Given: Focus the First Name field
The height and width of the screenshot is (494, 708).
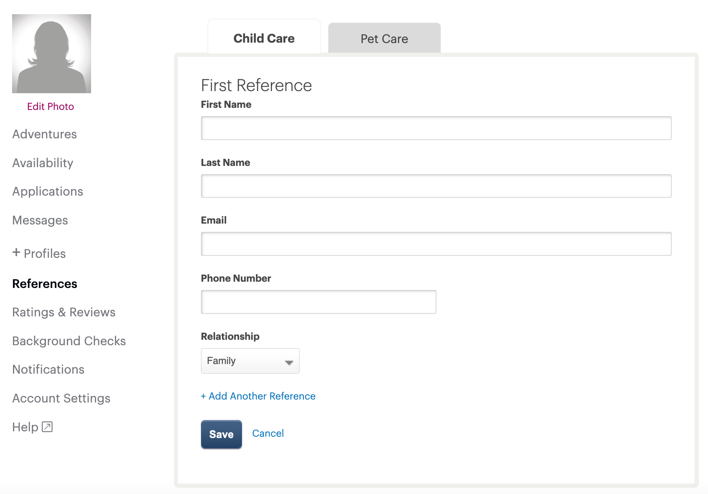Looking at the screenshot, I should 436,128.
